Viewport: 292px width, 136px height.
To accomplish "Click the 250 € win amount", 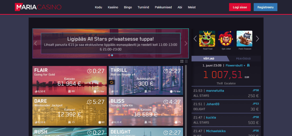I will [x=253, y=96].
